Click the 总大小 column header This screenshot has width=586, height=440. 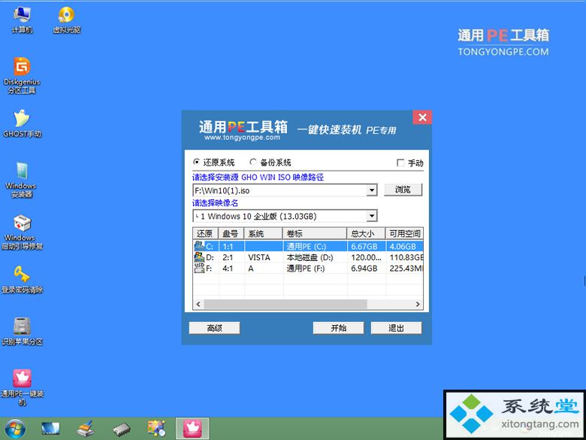coord(366,233)
